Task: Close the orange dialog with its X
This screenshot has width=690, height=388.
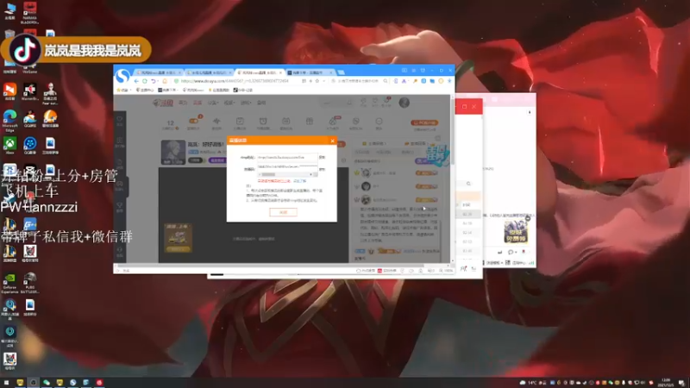Action: tap(332, 141)
